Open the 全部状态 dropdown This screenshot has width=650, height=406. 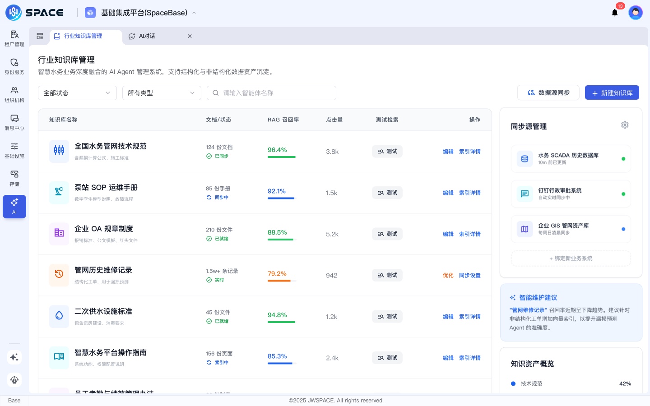pos(77,93)
